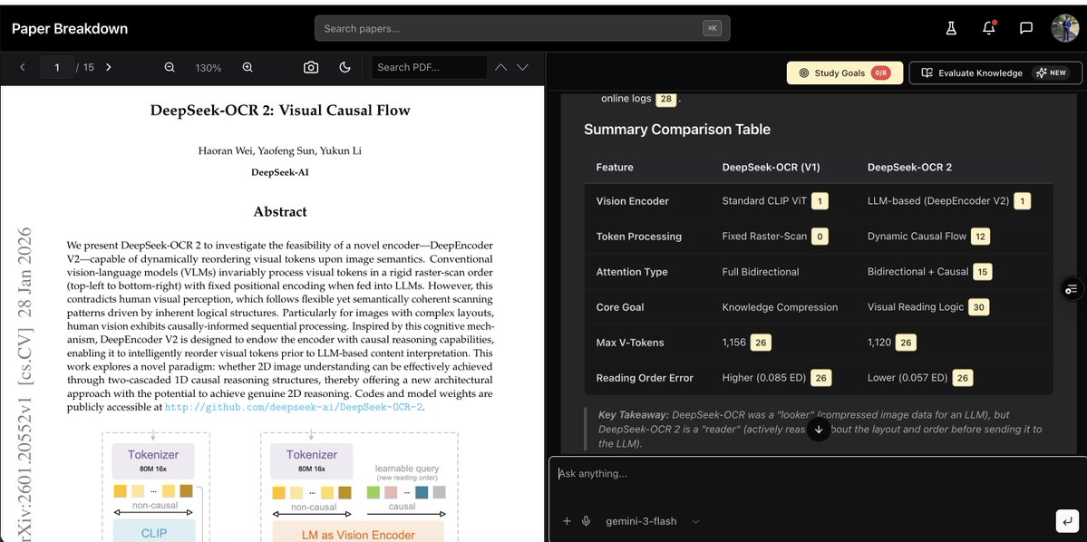Viewport: 1087px width, 542px height.
Task: Edit the current page number field
Action: tap(57, 67)
